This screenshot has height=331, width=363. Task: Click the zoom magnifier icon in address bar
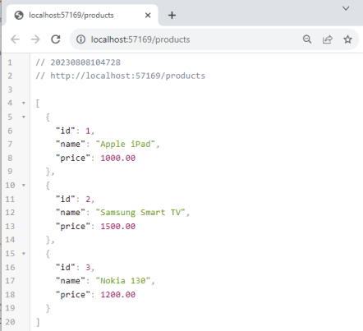[x=307, y=39]
